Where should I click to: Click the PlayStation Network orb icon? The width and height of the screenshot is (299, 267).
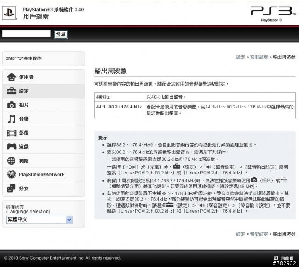click(x=11, y=174)
